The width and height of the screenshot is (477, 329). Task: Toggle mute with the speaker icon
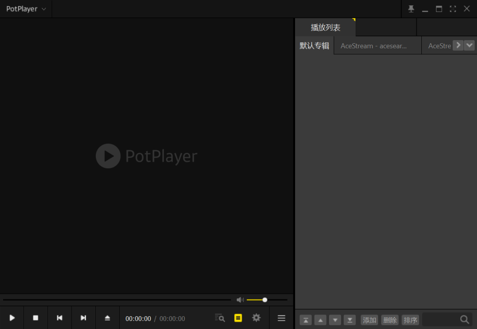[x=240, y=299]
